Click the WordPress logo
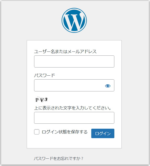 pos(74,20)
